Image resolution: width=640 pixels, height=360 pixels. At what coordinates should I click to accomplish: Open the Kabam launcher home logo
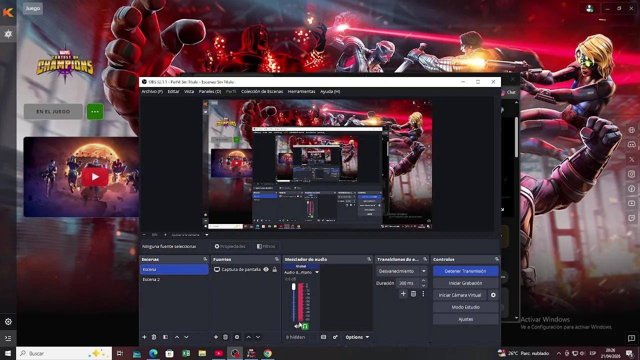pos(8,12)
